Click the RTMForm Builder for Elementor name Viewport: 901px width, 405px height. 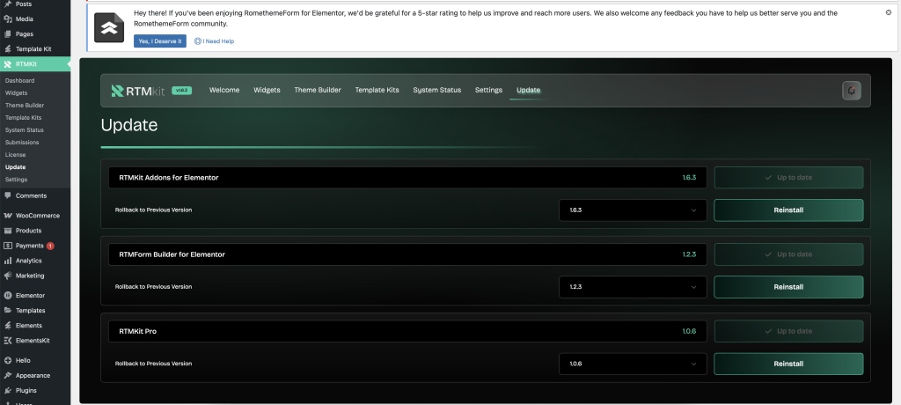172,254
